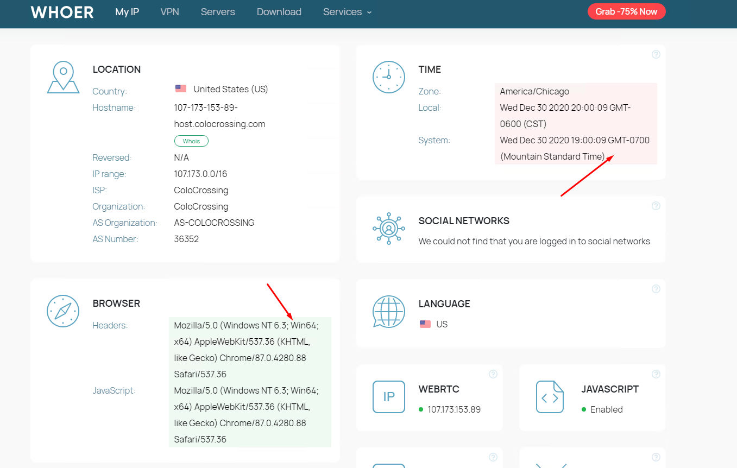Open help tooltip on Language card
The width and height of the screenshot is (737, 468).
click(x=656, y=289)
